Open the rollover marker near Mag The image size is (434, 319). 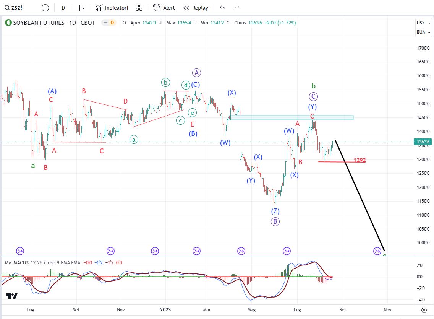click(241, 251)
